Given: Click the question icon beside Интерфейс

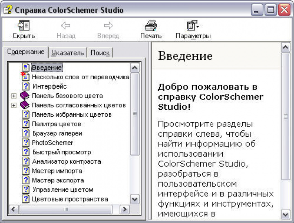Looking at the screenshot, I should [x=26, y=86].
